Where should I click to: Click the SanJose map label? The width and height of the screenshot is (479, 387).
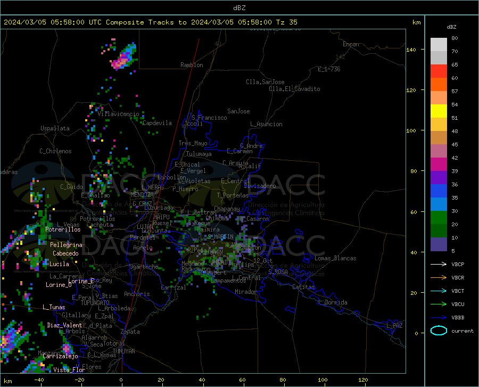pyautogui.click(x=238, y=111)
